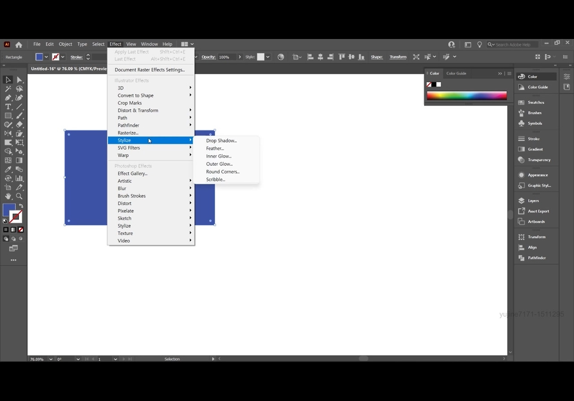Open the Symbols panel from the dock
The height and width of the screenshot is (401, 574).
[x=535, y=123]
